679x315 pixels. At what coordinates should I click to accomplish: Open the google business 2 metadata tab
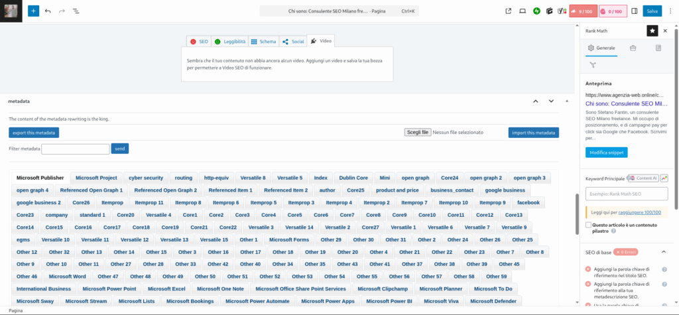(x=38, y=202)
